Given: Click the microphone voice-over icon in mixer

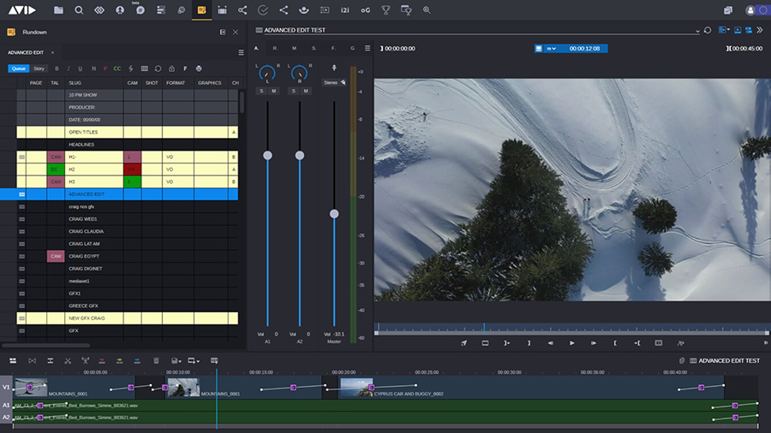Looking at the screenshot, I should click(334, 68).
